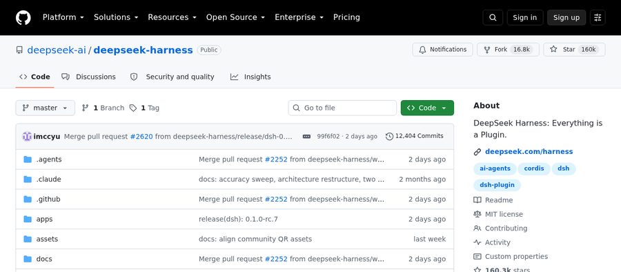This screenshot has width=621, height=272.
Task: Open the Enterprise menu
Action: point(299,17)
